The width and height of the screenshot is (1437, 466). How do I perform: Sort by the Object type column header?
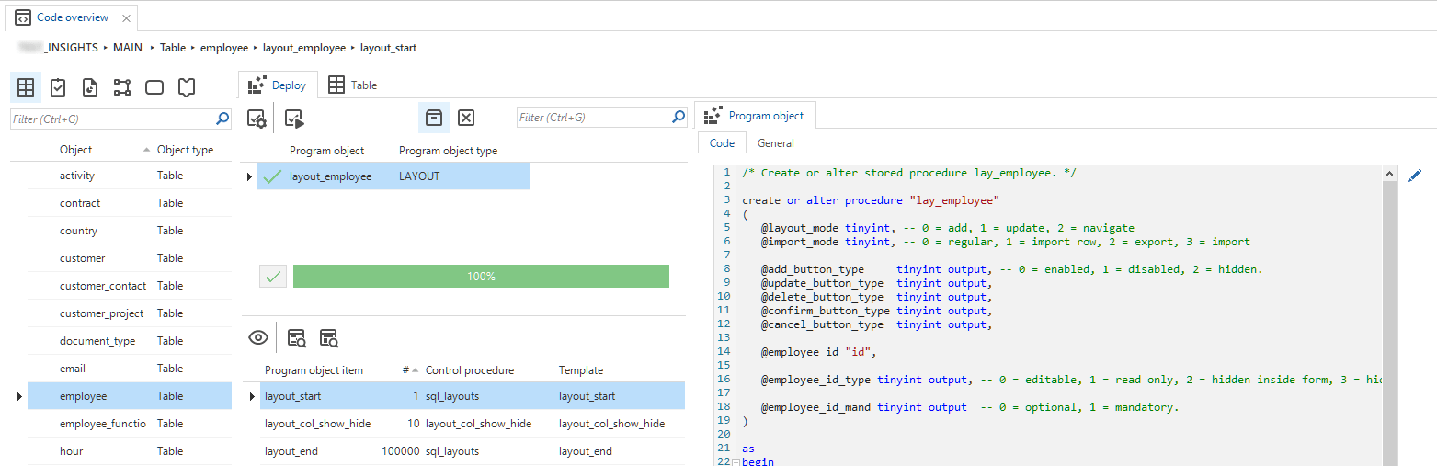(185, 150)
